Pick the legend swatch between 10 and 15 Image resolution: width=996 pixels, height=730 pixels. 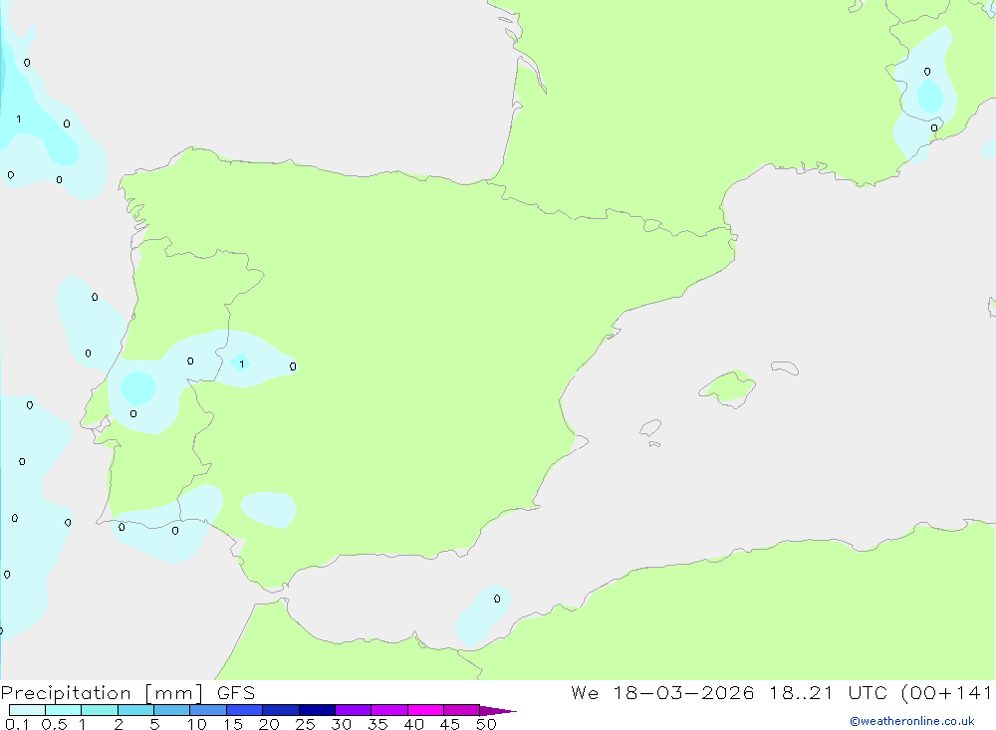tap(208, 710)
